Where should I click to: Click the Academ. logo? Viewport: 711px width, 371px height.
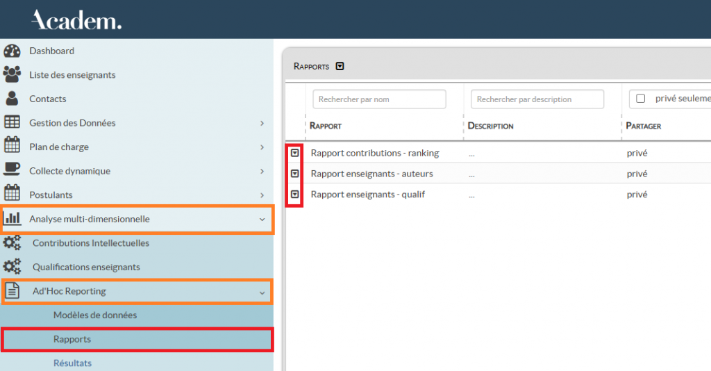pos(76,20)
